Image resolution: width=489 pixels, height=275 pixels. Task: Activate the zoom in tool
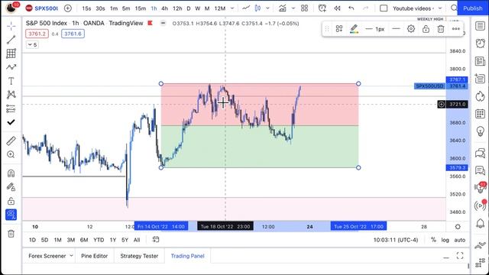[11, 154]
